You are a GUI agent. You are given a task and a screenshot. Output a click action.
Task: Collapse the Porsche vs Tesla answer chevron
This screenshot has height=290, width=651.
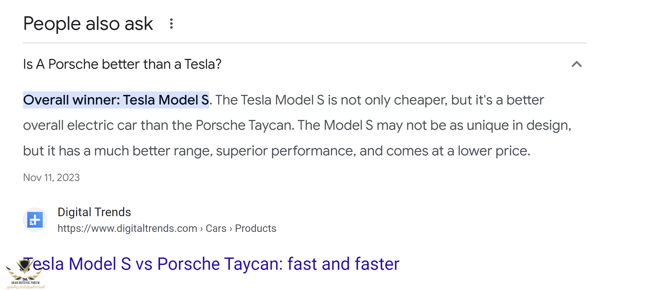(577, 64)
